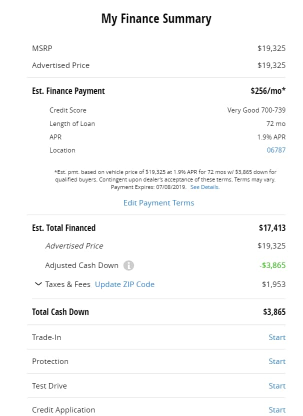The width and height of the screenshot is (303, 416).
Task: Select the Test Drive row label
Action: (49, 386)
